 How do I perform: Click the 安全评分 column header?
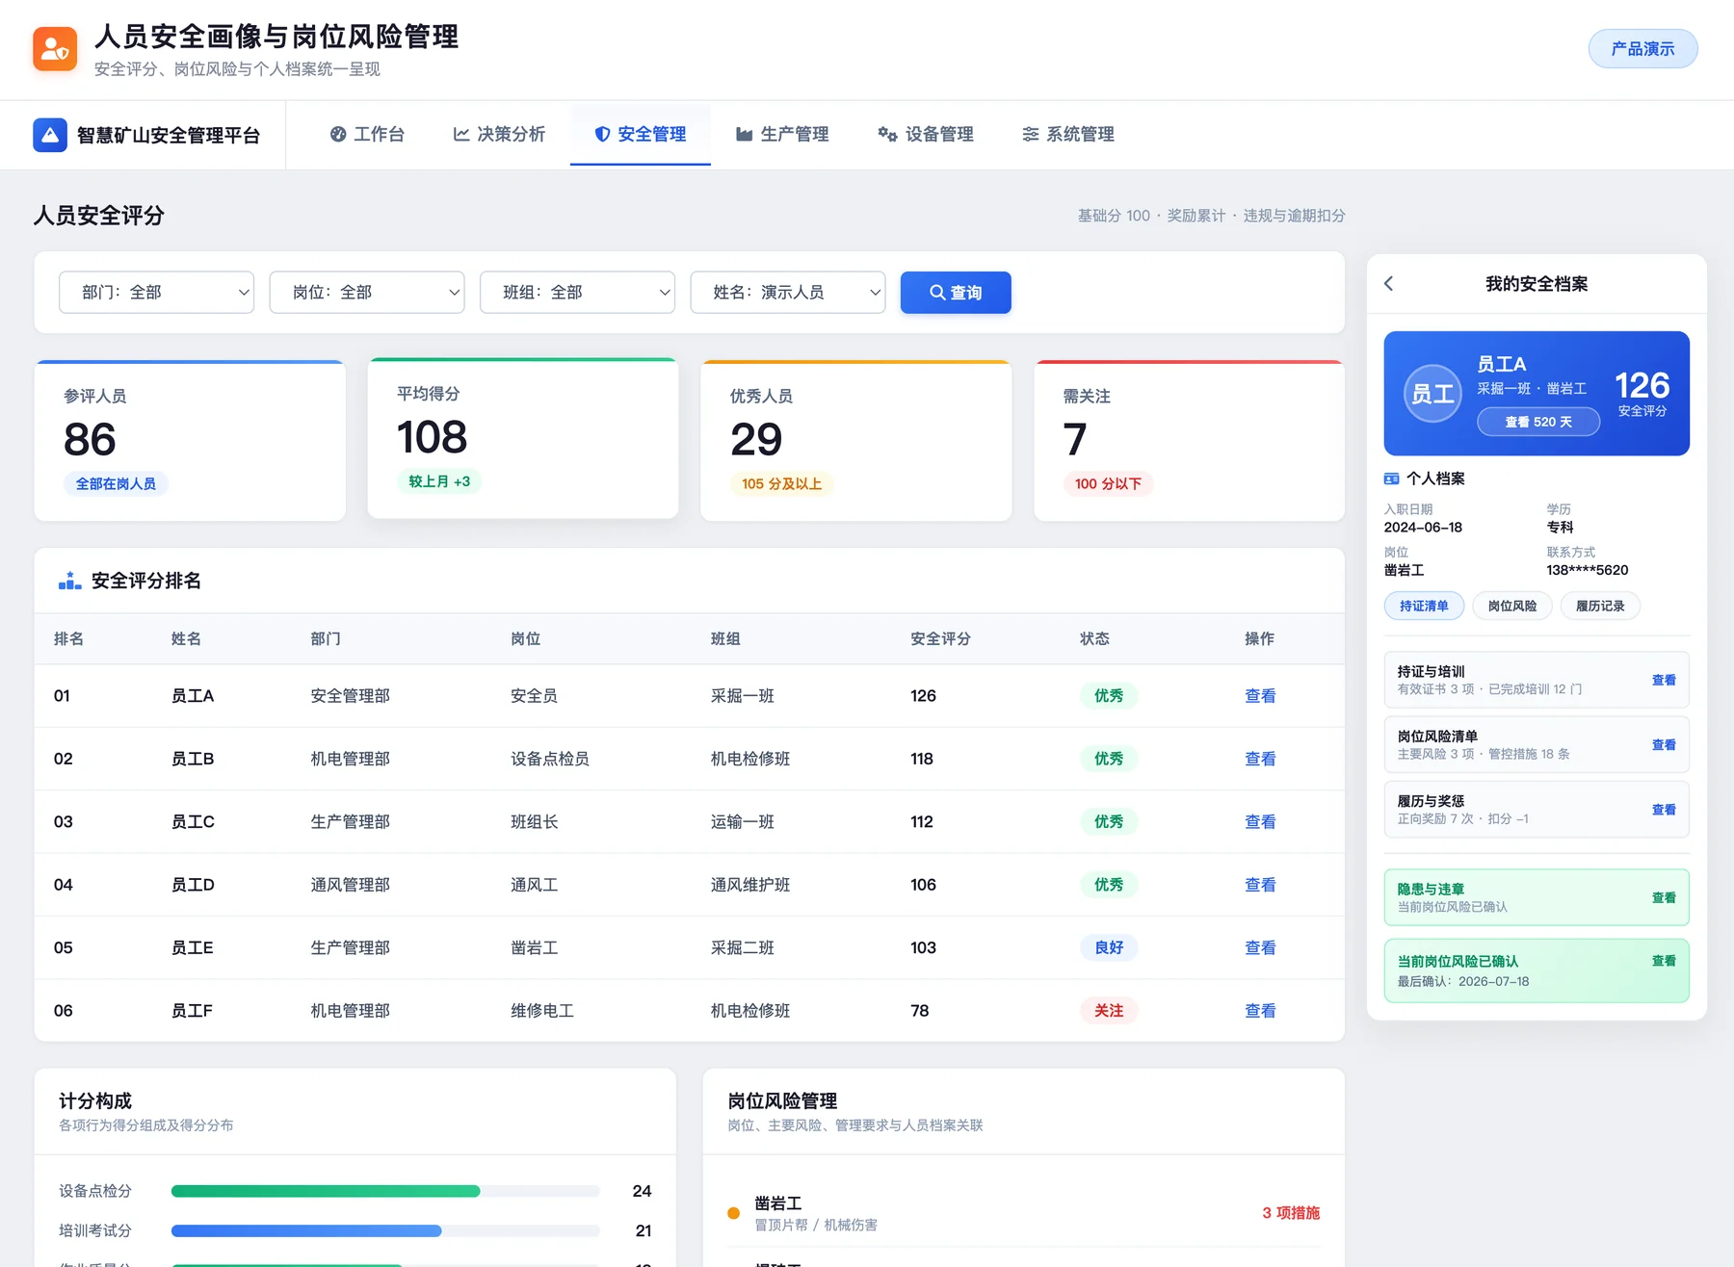click(940, 639)
